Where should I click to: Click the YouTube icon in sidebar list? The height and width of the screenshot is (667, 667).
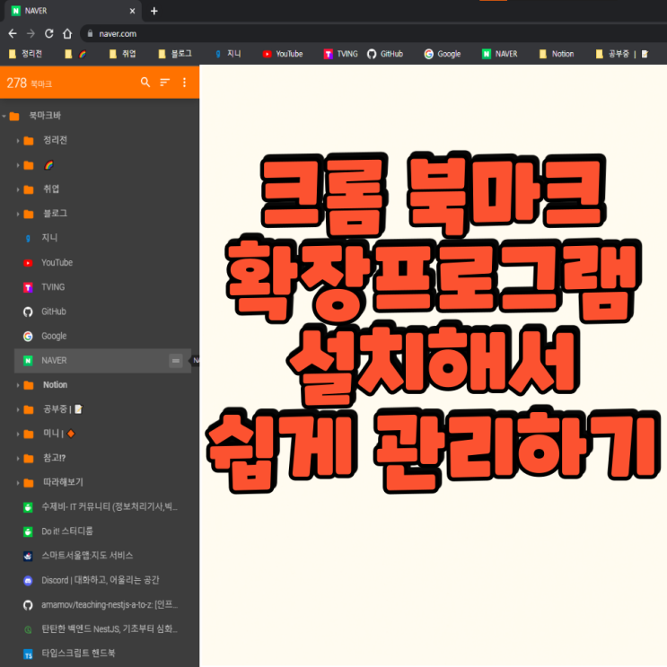(28, 263)
